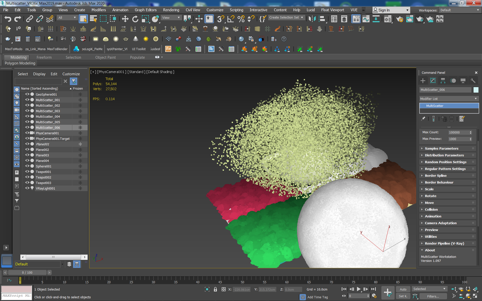Open the Create Selection Set dropdown

tap(287, 18)
